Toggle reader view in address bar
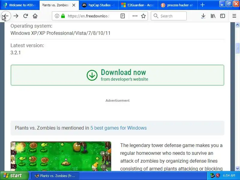 coord(123,16)
